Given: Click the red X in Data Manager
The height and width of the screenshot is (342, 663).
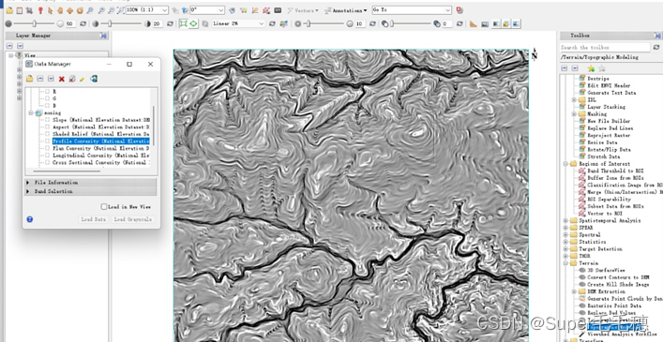Looking at the screenshot, I should (62, 79).
